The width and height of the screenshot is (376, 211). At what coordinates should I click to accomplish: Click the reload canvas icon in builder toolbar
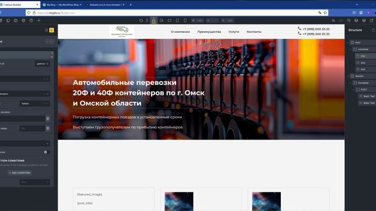click(x=141, y=21)
